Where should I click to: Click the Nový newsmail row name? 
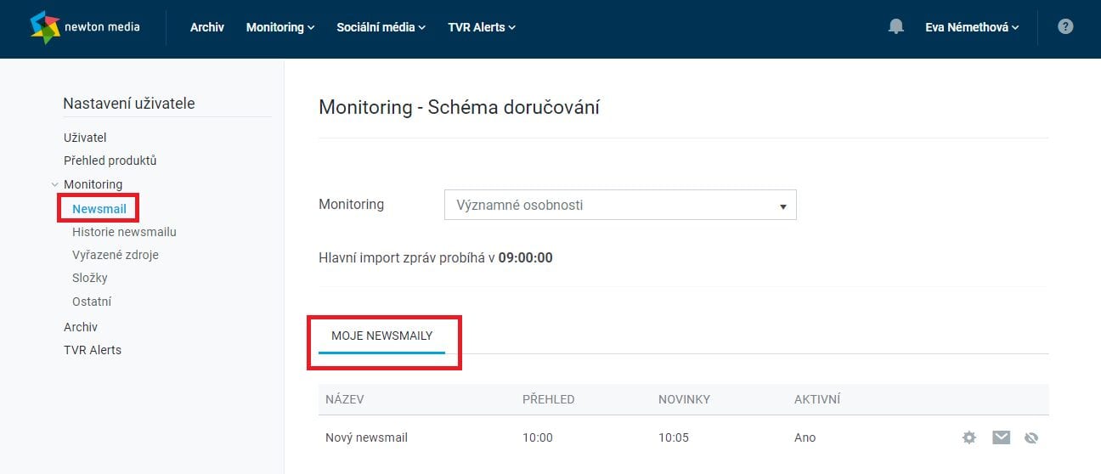[367, 437]
